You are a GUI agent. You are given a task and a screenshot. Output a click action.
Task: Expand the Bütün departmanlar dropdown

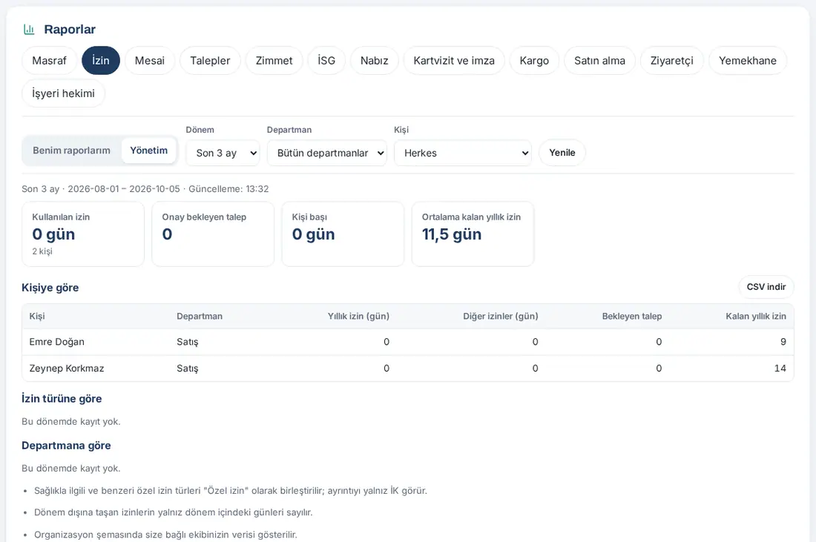[x=327, y=153]
